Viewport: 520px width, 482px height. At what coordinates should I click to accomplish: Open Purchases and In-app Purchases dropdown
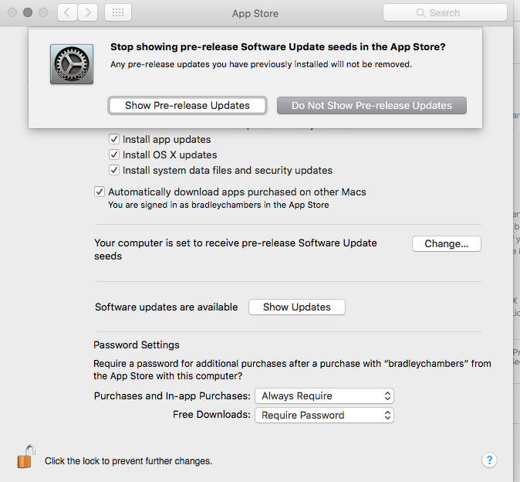pos(324,395)
